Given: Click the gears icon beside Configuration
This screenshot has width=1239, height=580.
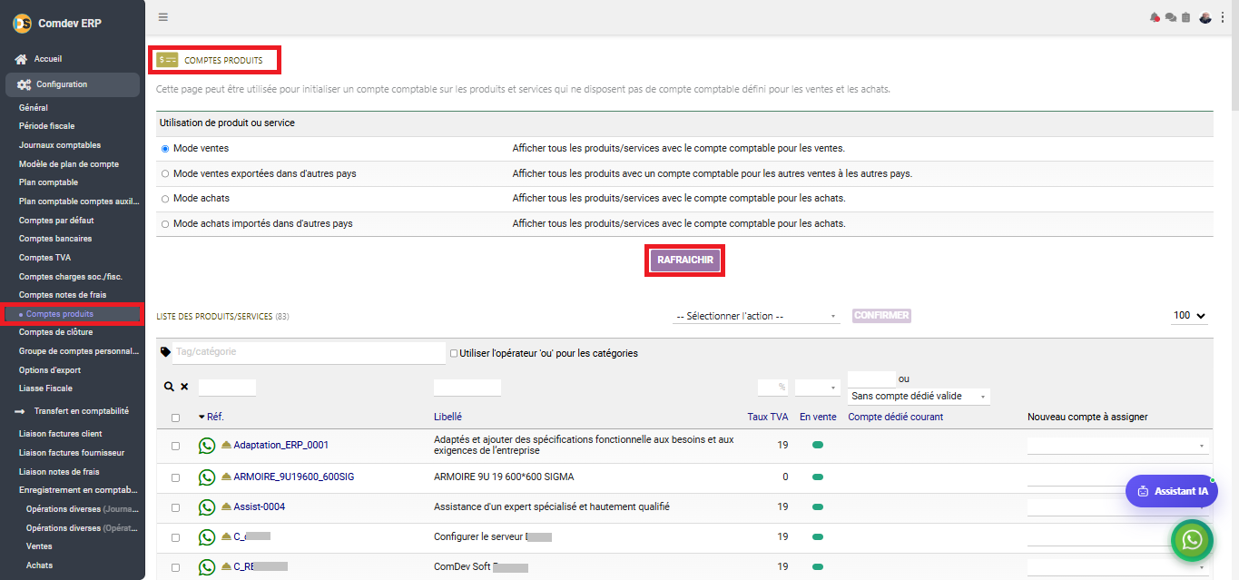Looking at the screenshot, I should [x=24, y=84].
